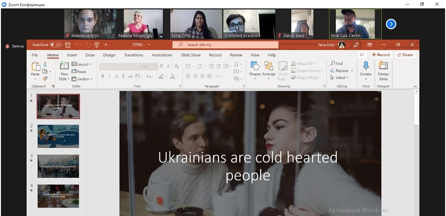Click the Save icon in PowerPoint title bar
This screenshot has height=216, width=446.
(67, 45)
